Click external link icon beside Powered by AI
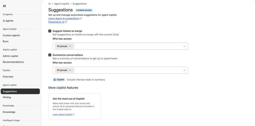Viewport: 255px width, 126px height. click(x=66, y=22)
